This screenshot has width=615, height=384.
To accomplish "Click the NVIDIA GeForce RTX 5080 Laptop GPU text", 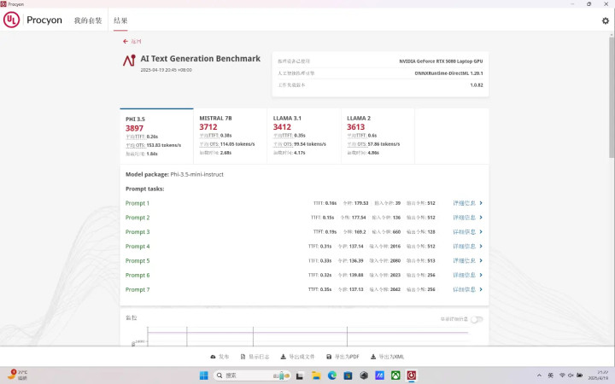I will (x=441, y=61).
